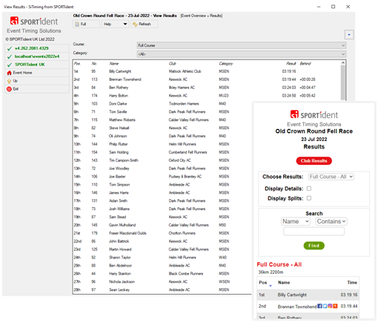Sort desktop list by Club column header
The image size is (378, 323).
pos(172,64)
